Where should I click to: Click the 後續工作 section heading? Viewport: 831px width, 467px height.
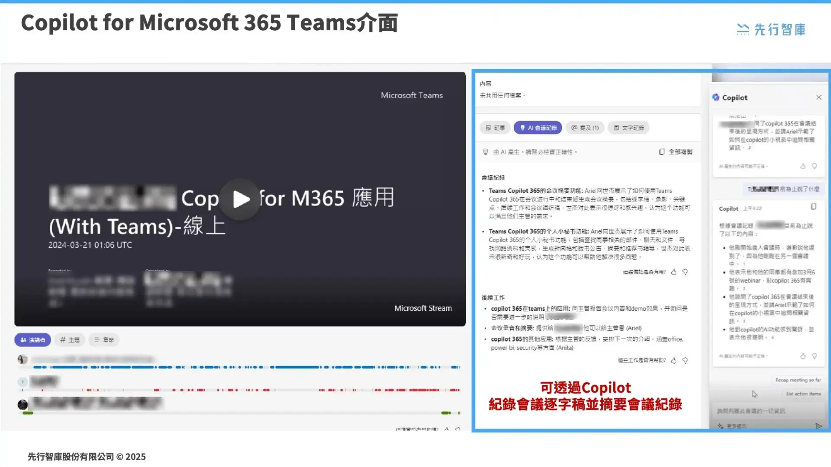(x=493, y=297)
